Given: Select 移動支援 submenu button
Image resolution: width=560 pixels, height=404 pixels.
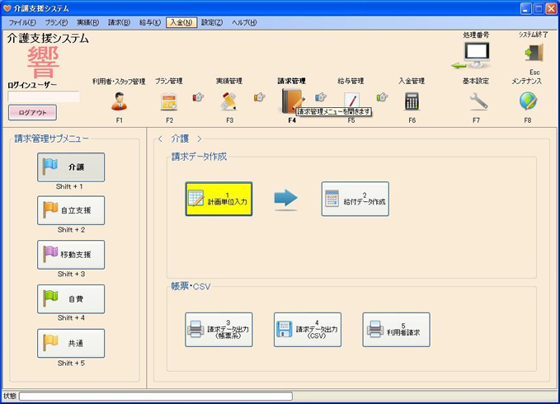Looking at the screenshot, I should tap(71, 254).
